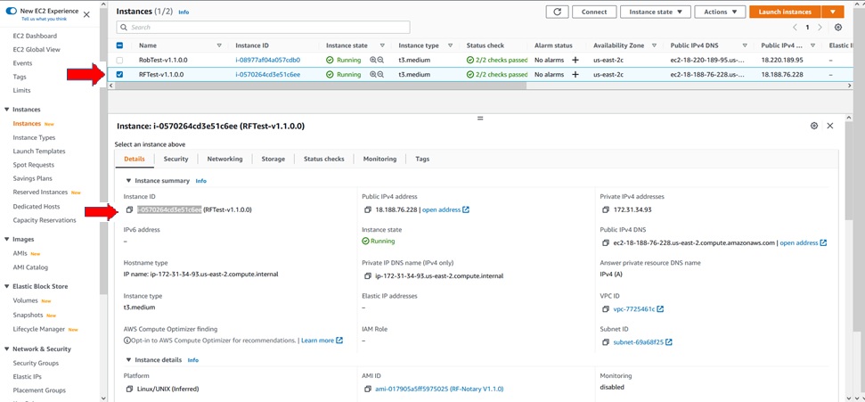The width and height of the screenshot is (865, 402).
Task: Collapse Network & Security sidebar section
Action: [6, 349]
